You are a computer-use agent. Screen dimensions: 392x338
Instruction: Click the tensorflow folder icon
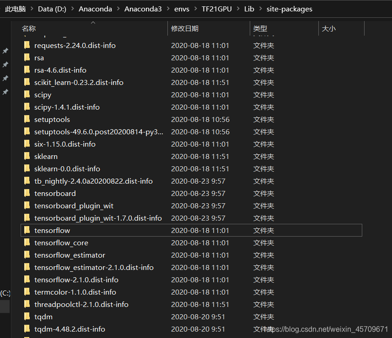(x=27, y=230)
